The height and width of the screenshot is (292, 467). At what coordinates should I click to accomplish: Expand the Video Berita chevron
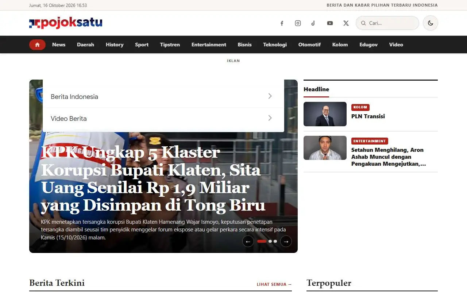(x=270, y=118)
